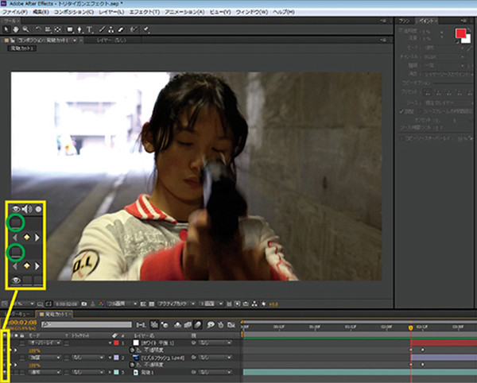477x383 pixels.
Task: Expand layer 3 properties with triangle
Action: coord(111,372)
